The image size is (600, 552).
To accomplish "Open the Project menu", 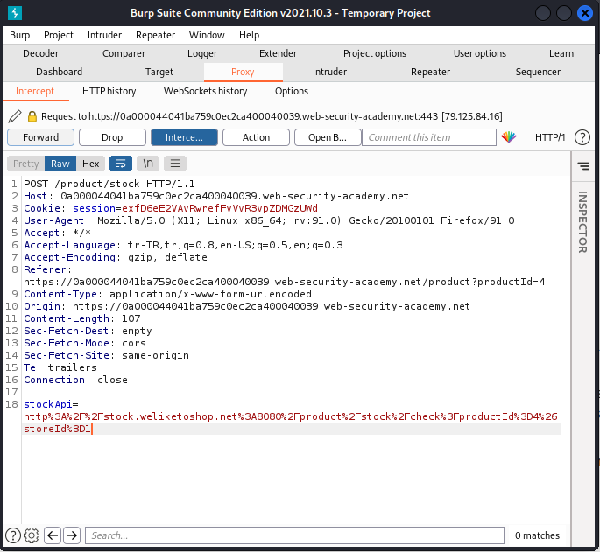I will click(x=58, y=35).
